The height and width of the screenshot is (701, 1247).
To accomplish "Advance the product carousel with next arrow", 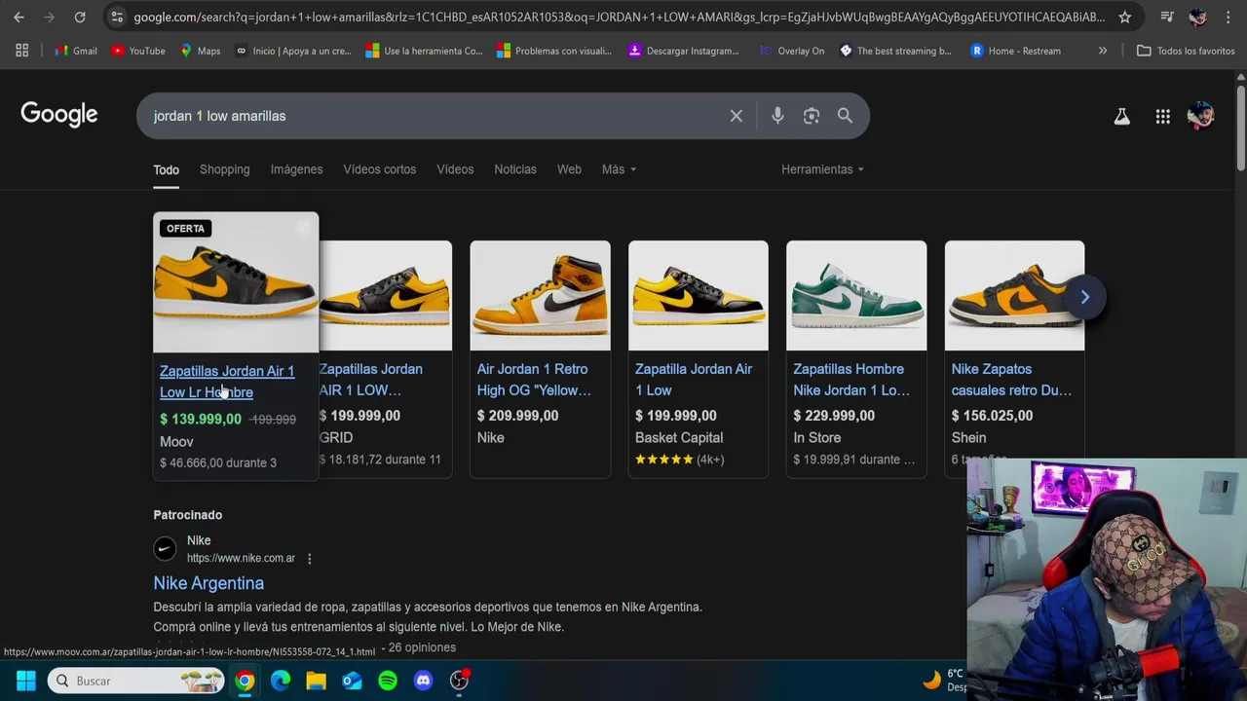I will pos(1084,297).
